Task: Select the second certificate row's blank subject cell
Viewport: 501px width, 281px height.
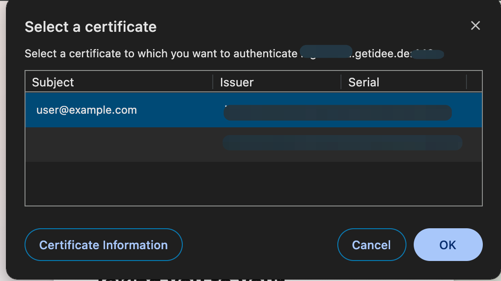Action: 118,144
